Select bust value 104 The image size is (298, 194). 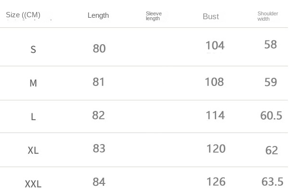click(x=215, y=46)
